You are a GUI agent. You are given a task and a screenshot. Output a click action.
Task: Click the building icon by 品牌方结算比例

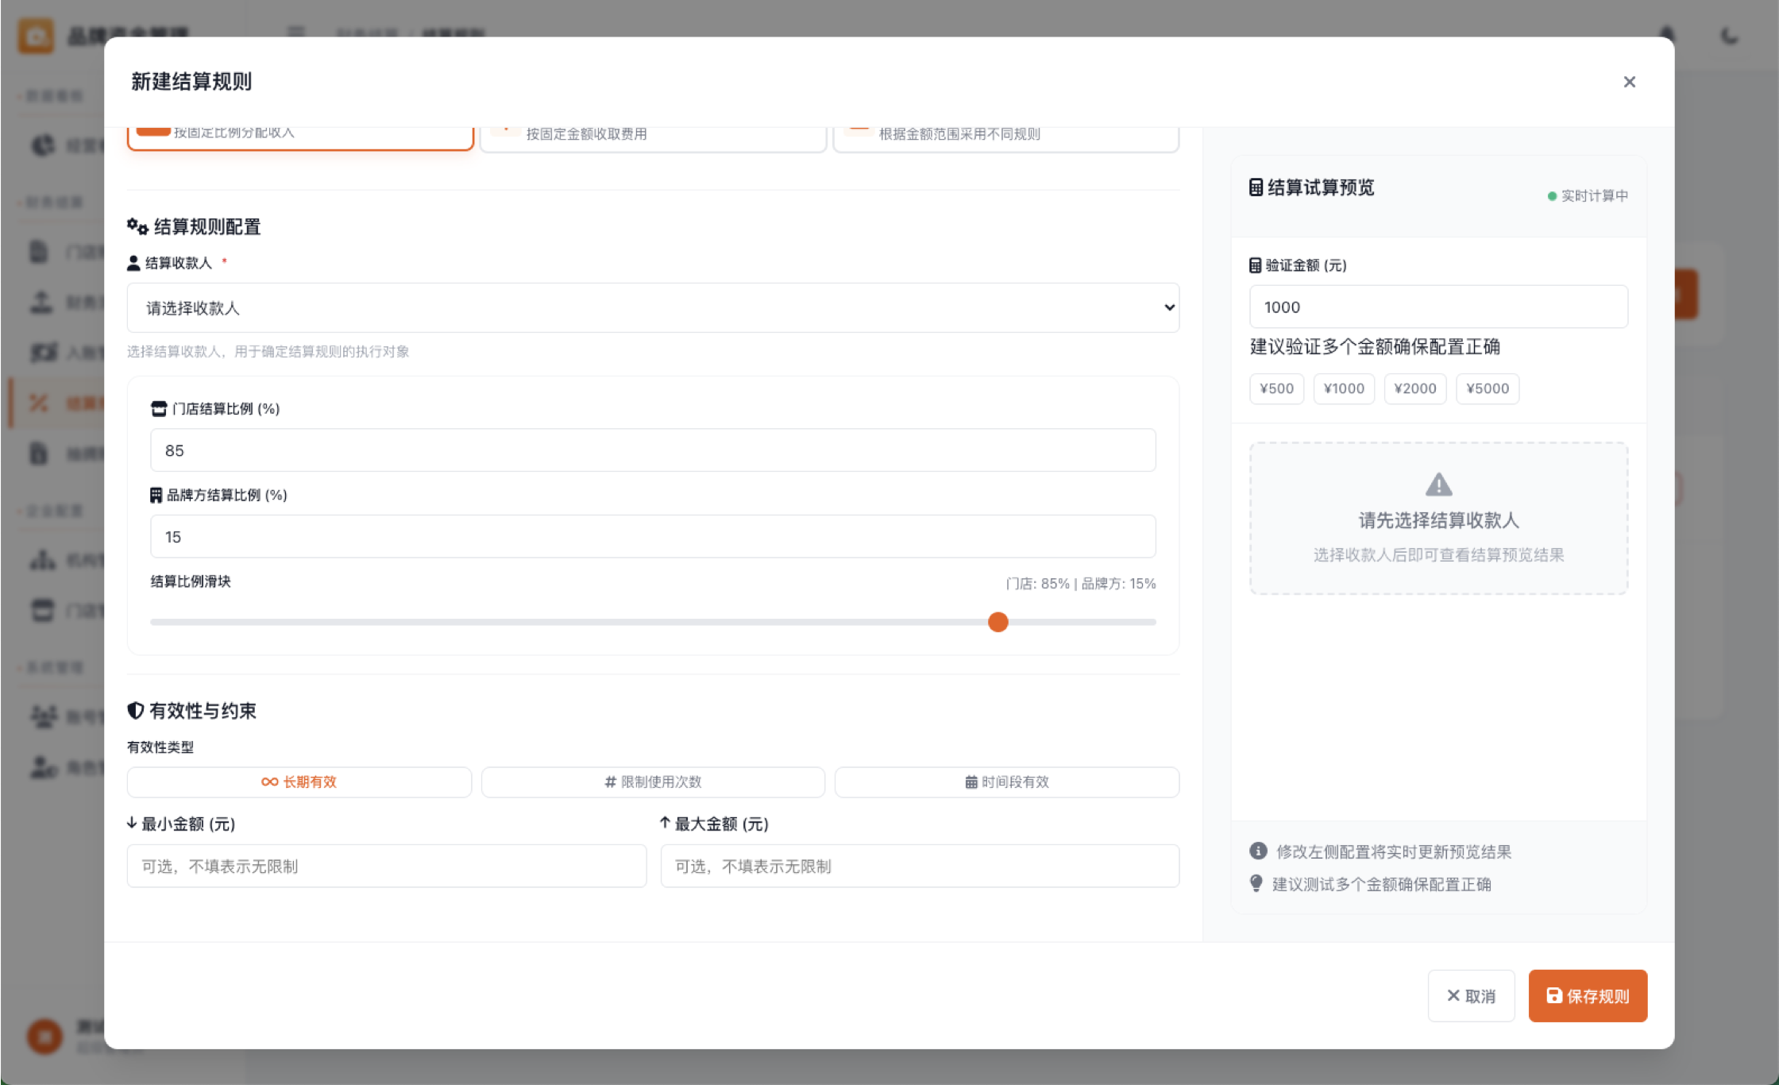tap(156, 496)
